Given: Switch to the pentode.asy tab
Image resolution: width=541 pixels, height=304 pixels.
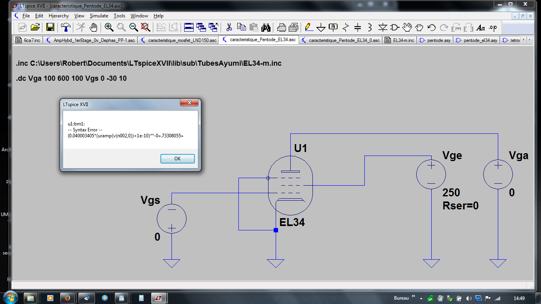Looking at the screenshot, I should [435, 40].
